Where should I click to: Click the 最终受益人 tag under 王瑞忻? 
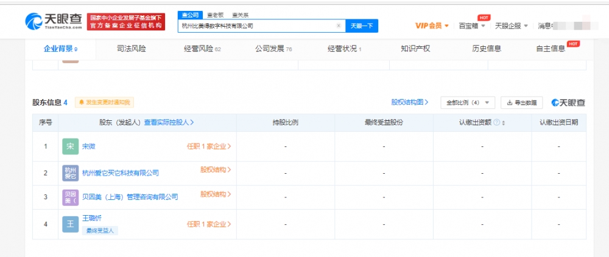(x=100, y=231)
